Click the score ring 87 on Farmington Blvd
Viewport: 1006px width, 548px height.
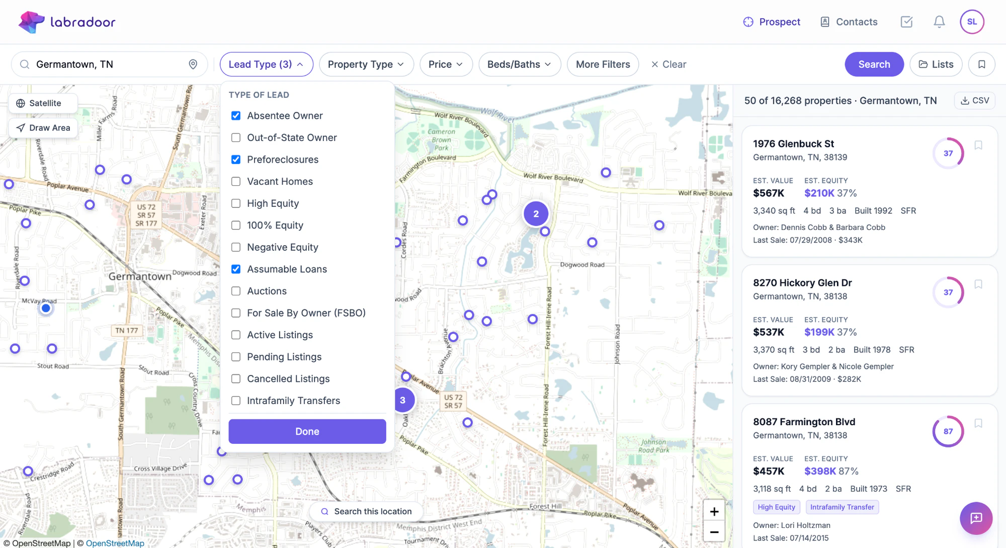click(948, 431)
